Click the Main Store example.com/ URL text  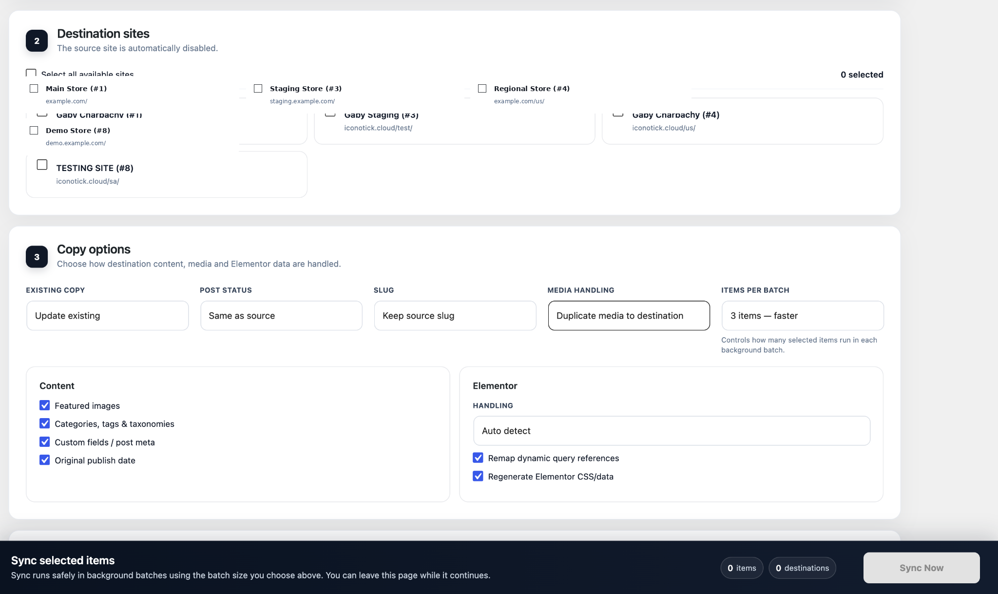pos(66,101)
